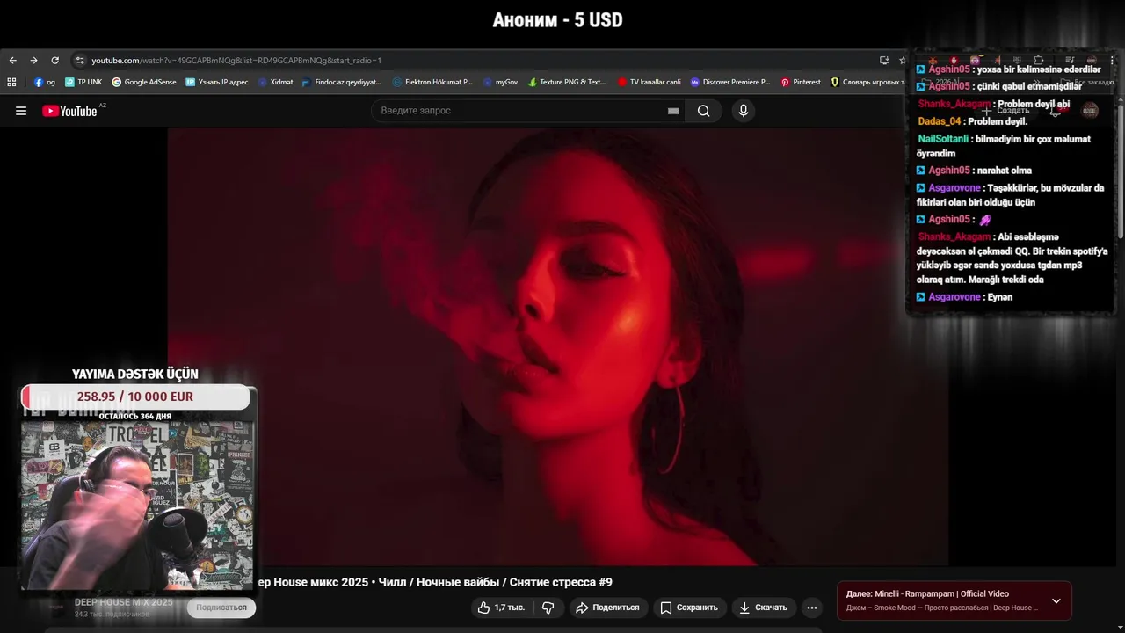The image size is (1125, 633).
Task: Dislike the video with thumbs down
Action: [x=548, y=608]
